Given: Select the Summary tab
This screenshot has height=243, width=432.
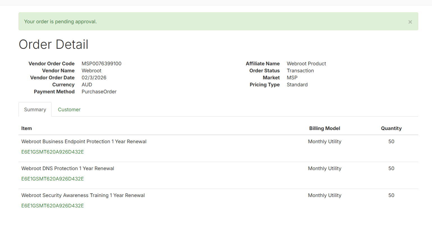Looking at the screenshot, I should 35,110.
